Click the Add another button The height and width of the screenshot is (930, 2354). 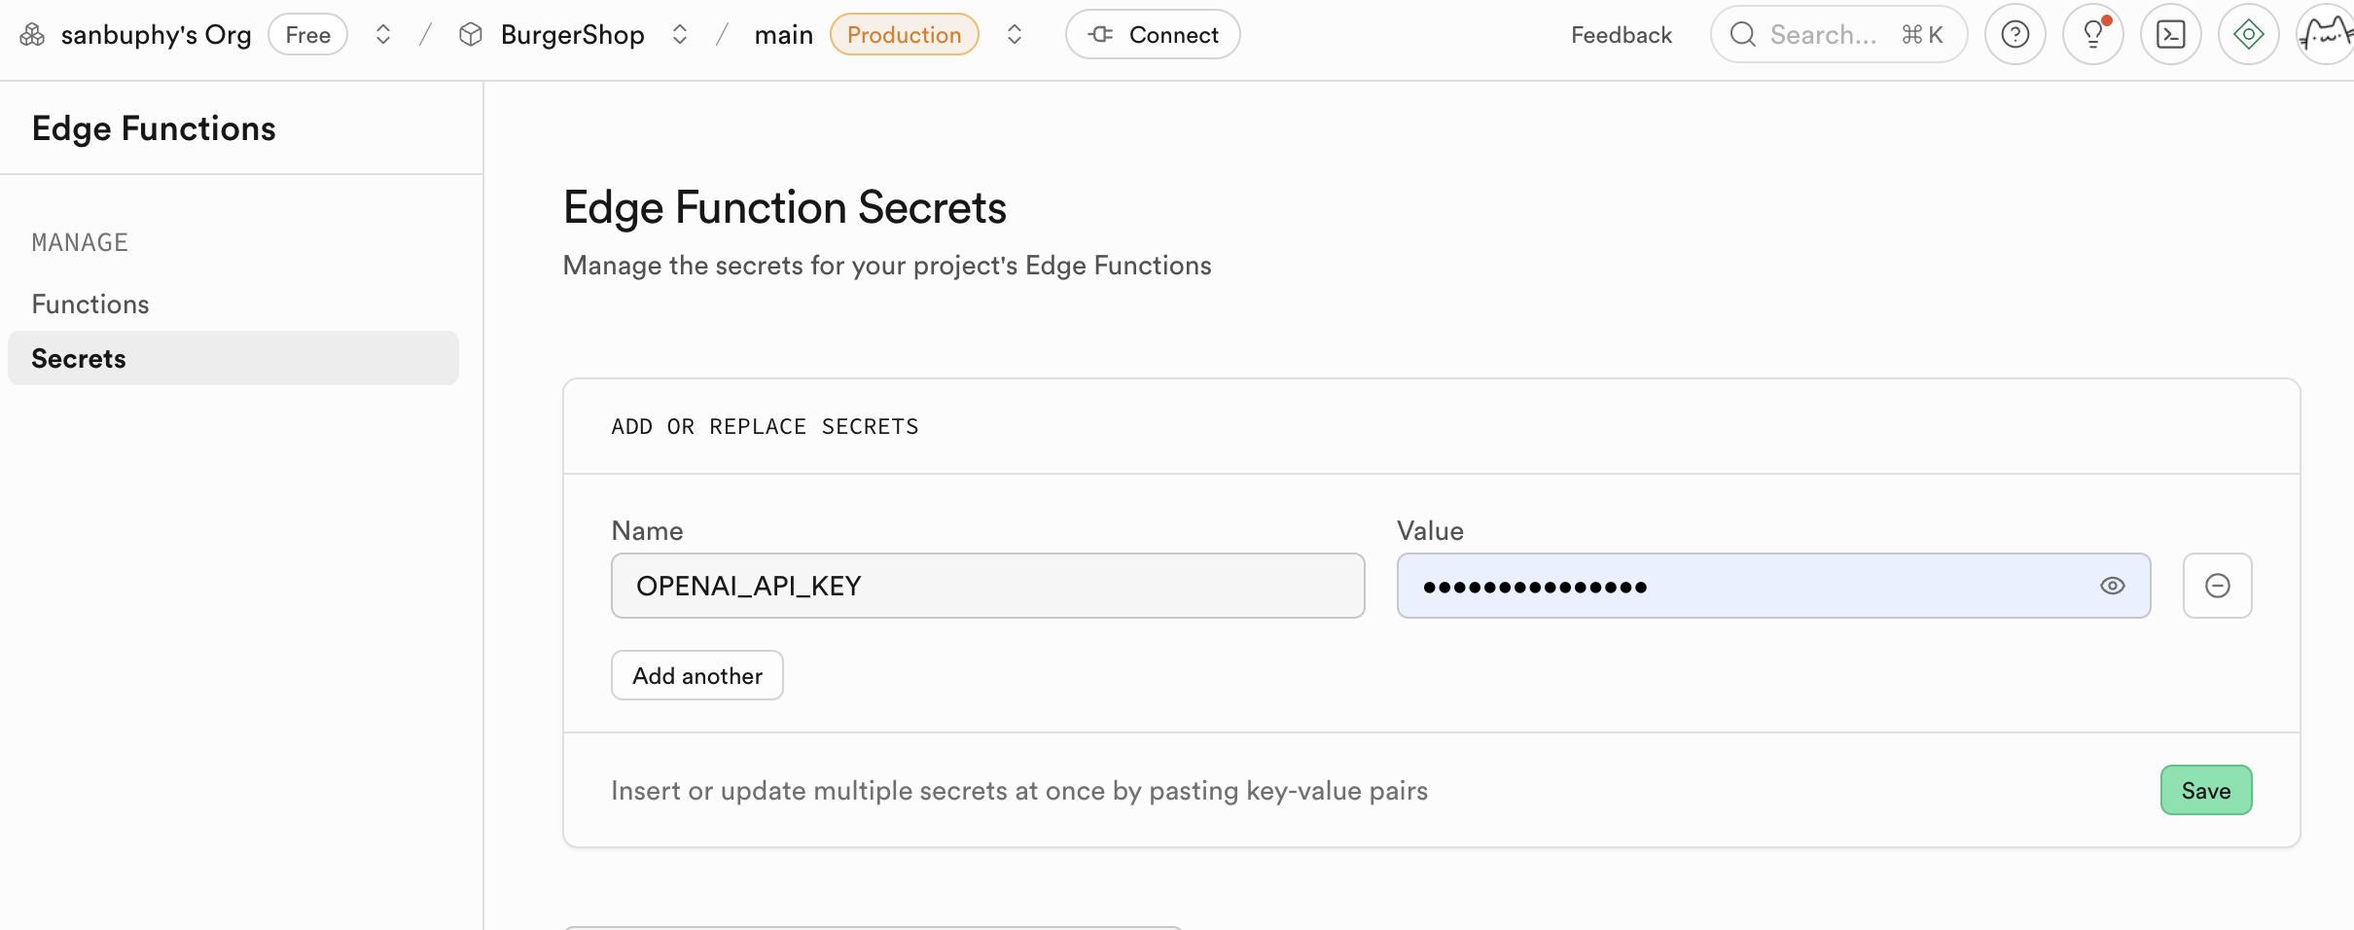click(x=696, y=675)
